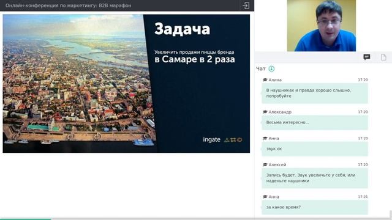Screen dimensions: 392x220
Task: Click the presenter webcam video
Action: 321,26
